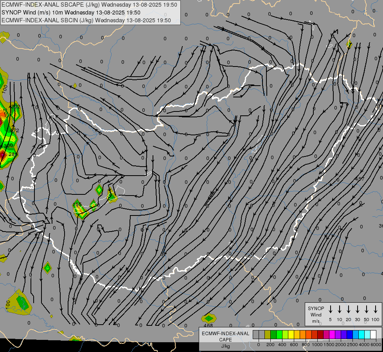Click the '30' speed label in the wind legend

[x=357, y=320]
